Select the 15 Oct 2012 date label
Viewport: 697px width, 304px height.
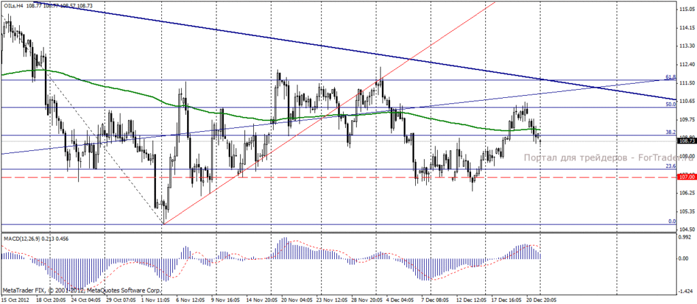[x=15, y=300]
